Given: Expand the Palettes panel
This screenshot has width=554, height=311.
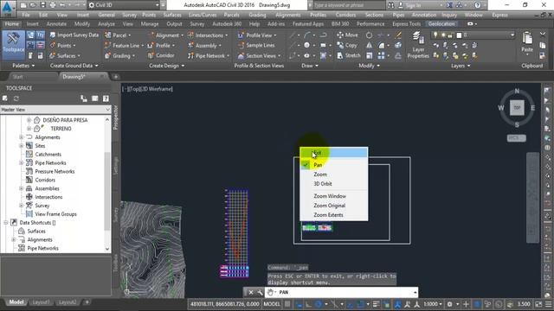Looking at the screenshot, I should 23,66.
